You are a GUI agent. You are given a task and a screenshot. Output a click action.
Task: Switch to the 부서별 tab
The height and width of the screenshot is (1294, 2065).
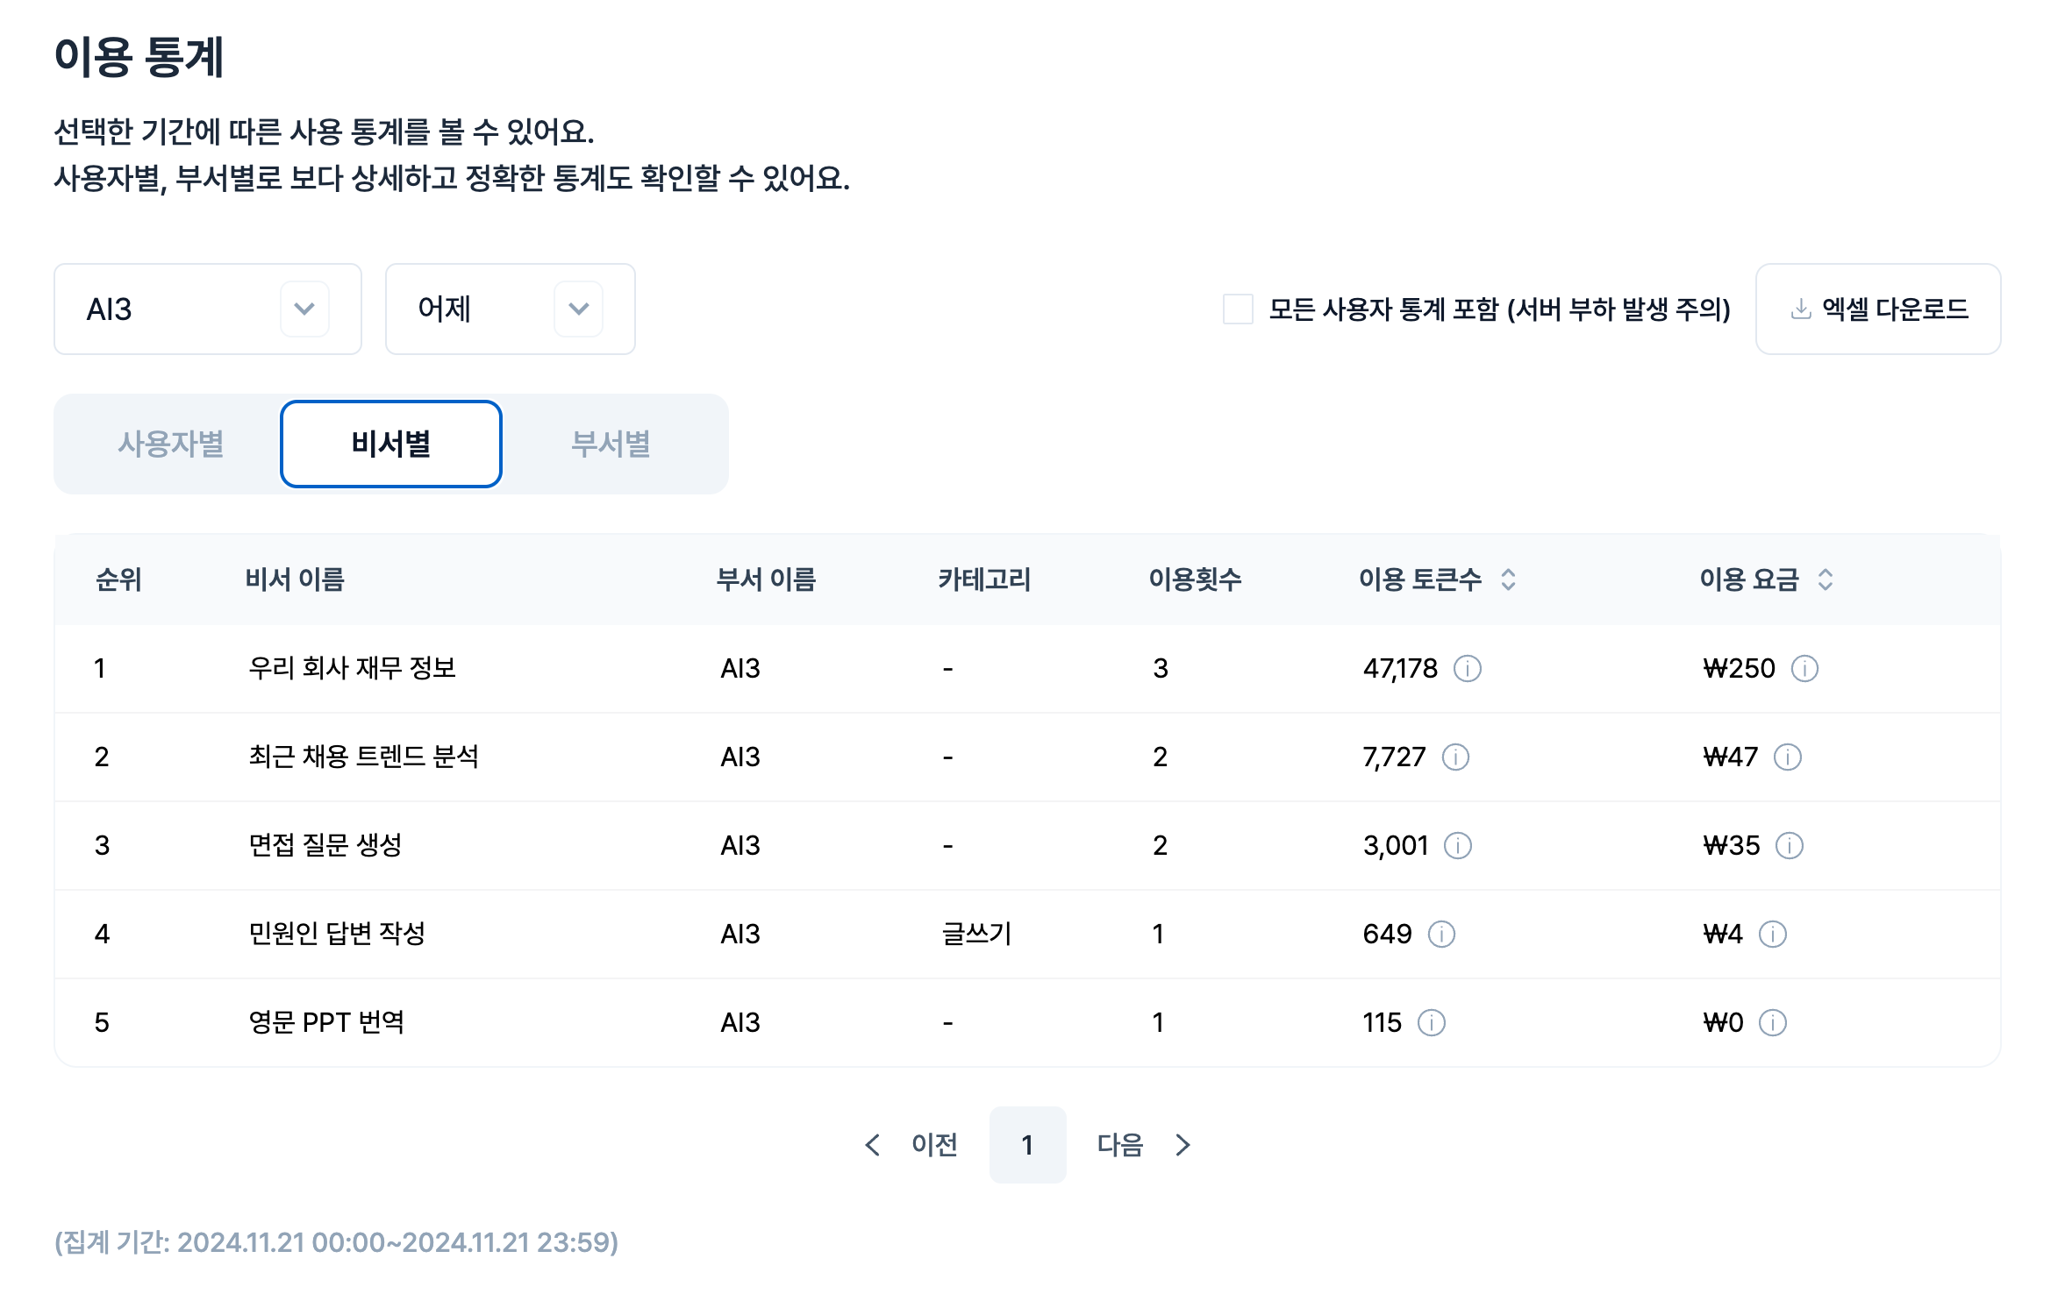[x=611, y=444]
